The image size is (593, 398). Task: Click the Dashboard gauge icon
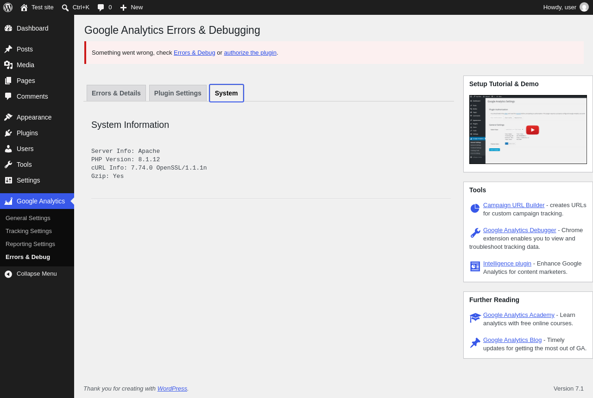(x=8, y=28)
